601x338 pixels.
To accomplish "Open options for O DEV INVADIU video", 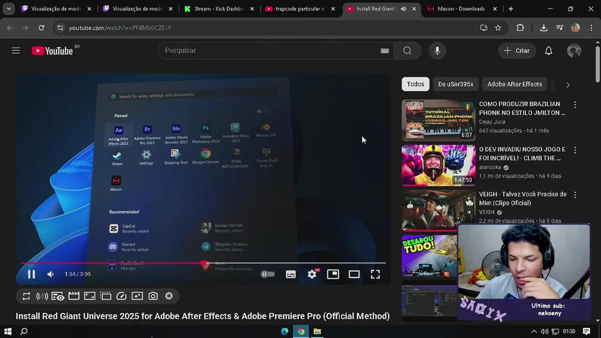I will [575, 150].
